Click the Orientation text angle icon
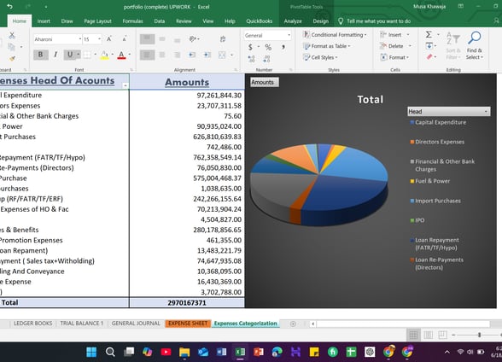 tap(193, 39)
